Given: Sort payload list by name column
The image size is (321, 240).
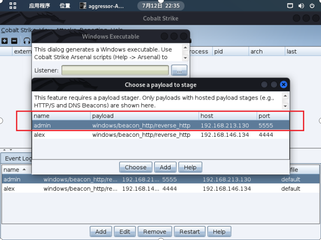Looking at the screenshot, I should point(61,116).
